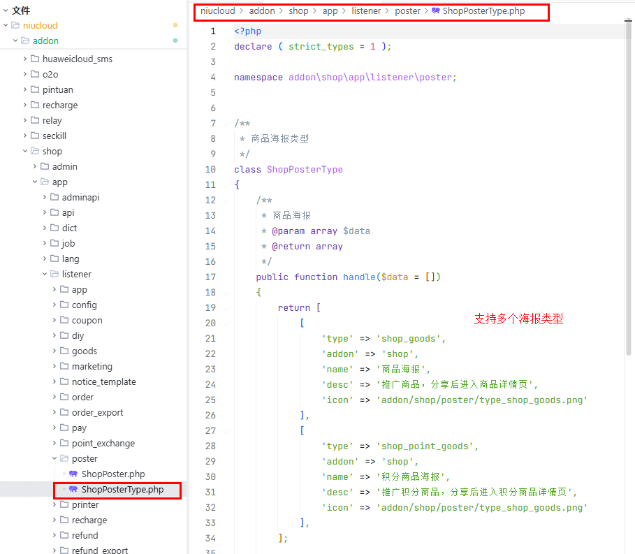Screen dimensions: 635x554
Task: Open the ShopPoster.php file
Action: 113,474
